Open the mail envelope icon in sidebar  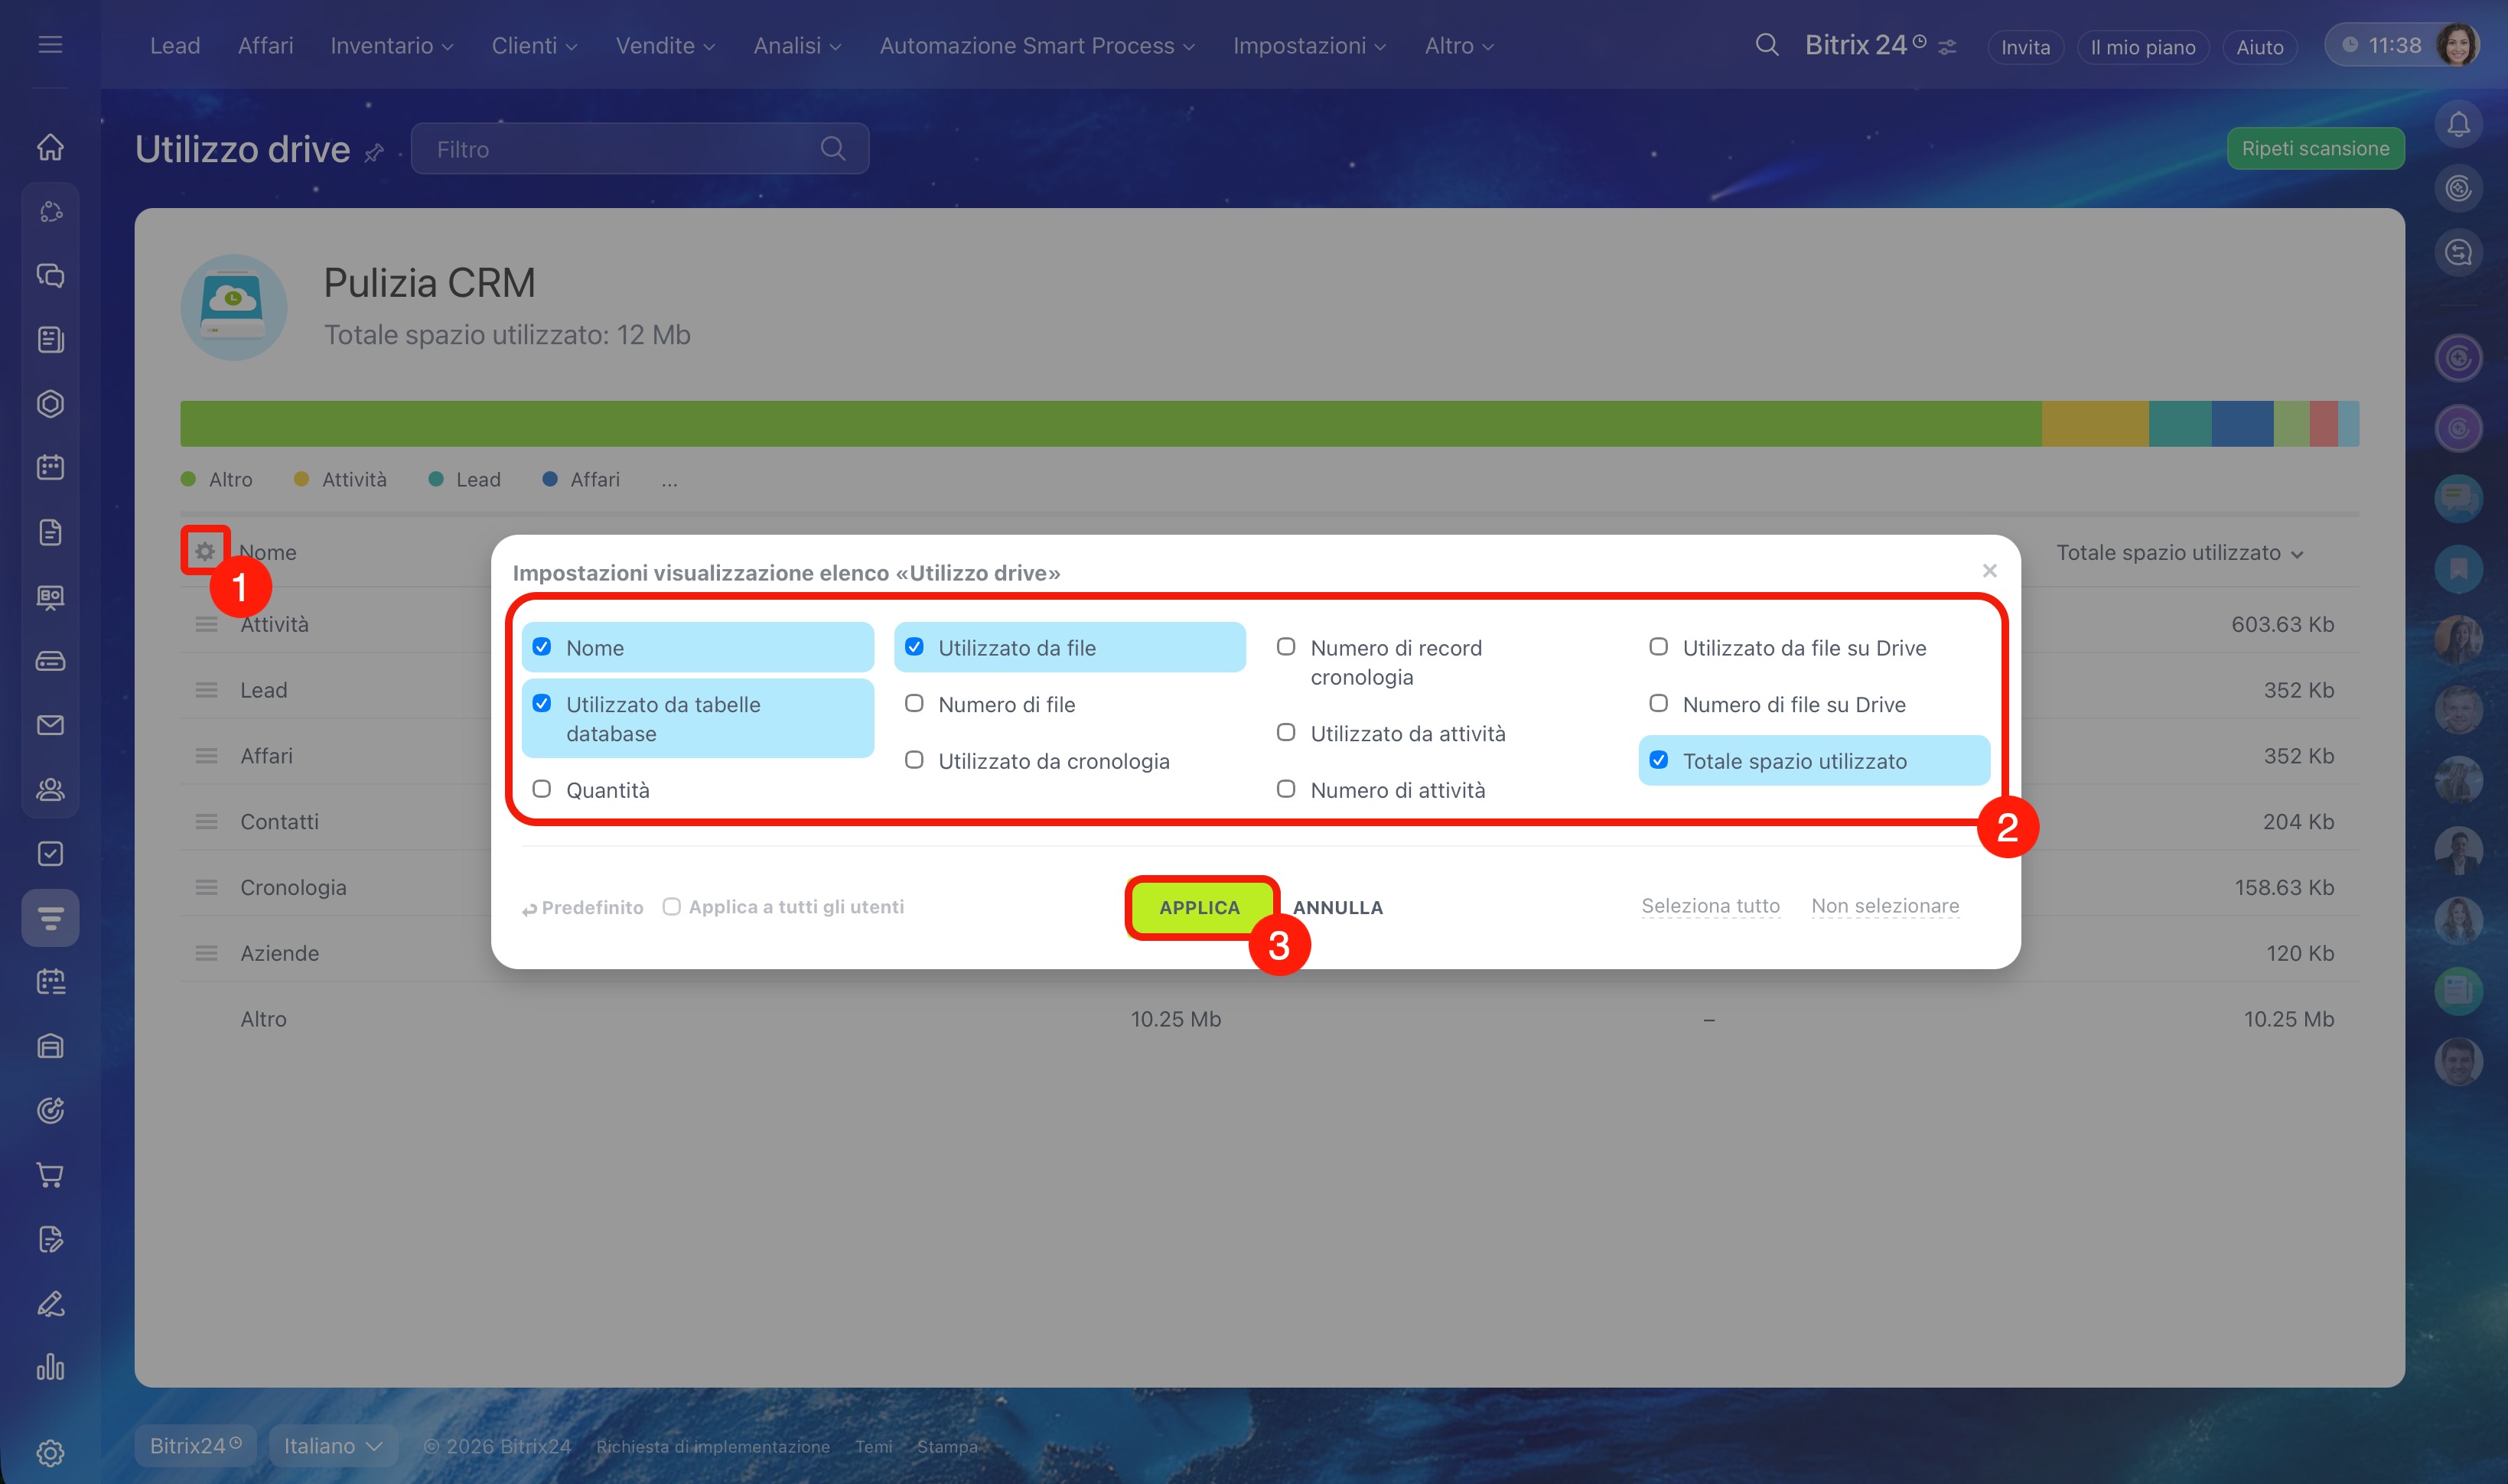coord(50,725)
